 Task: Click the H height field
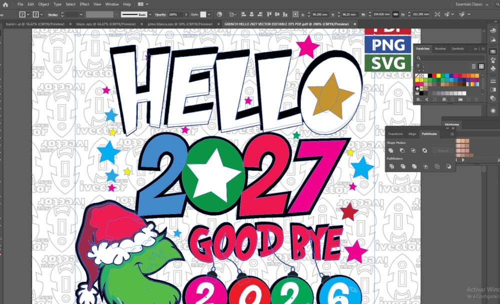(x=421, y=14)
